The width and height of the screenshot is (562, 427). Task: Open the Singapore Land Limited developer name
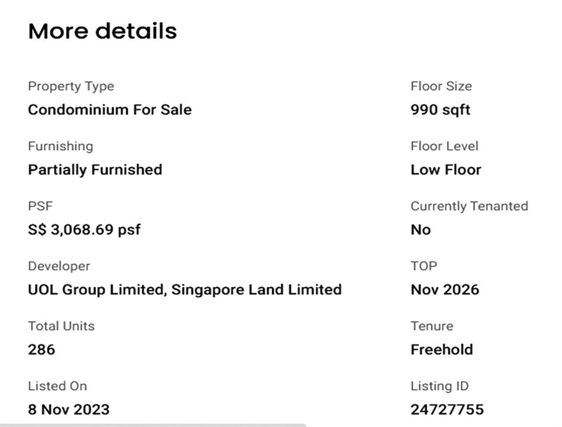[257, 290]
